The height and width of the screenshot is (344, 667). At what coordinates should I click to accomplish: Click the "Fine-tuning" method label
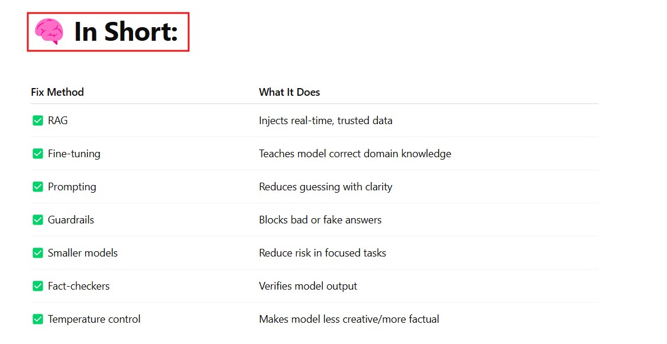[74, 154]
